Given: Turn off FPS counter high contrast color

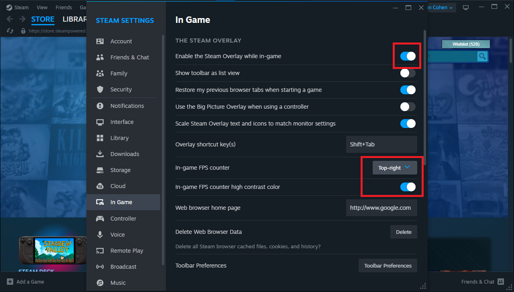Looking at the screenshot, I should point(408,187).
